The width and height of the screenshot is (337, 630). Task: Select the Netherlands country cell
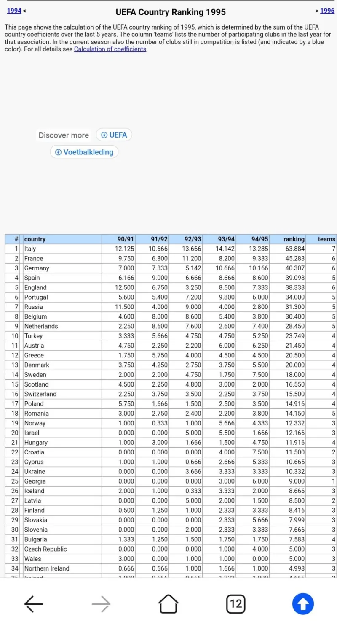tap(41, 326)
